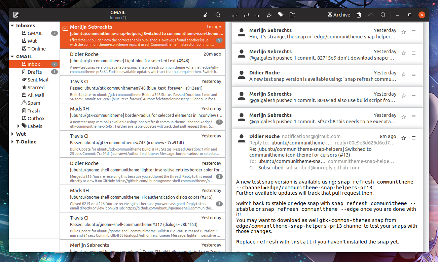Delete conversation with the trash icon
Image resolution: width=438 pixels, height=262 pixels.
(x=359, y=15)
